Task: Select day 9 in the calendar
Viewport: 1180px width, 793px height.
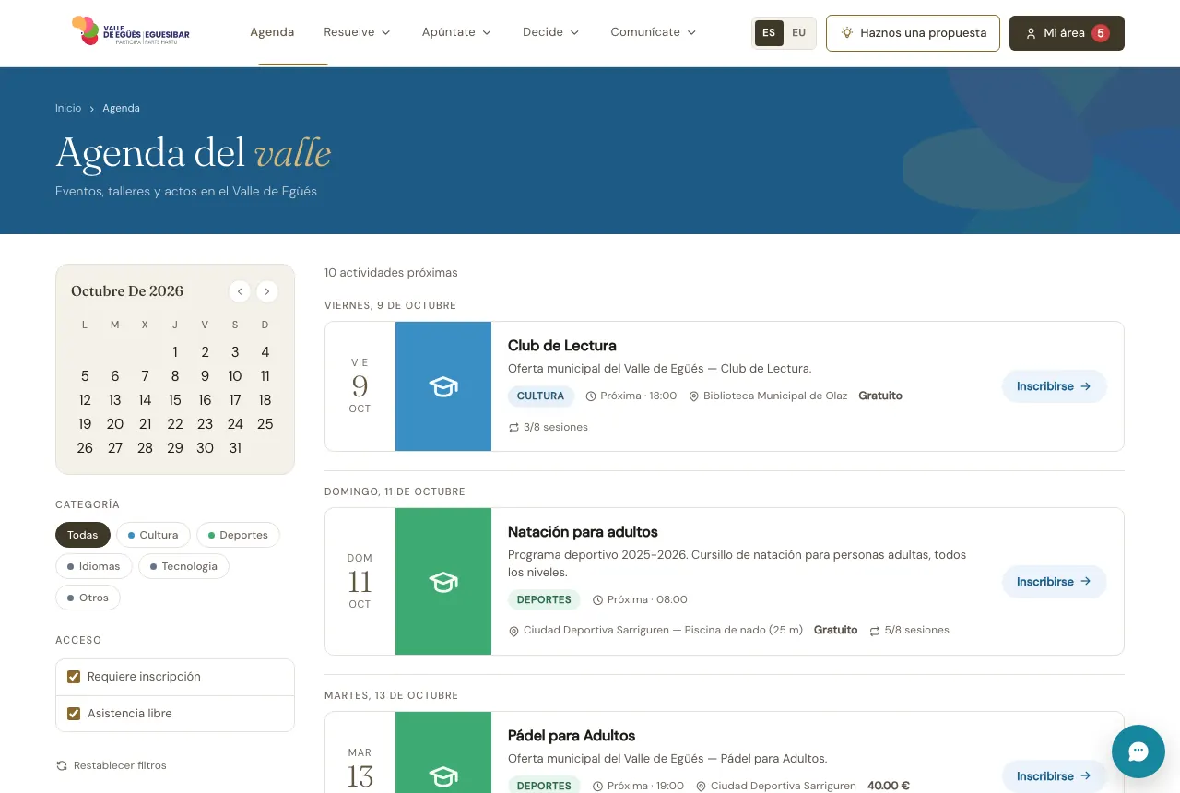Action: [205, 376]
